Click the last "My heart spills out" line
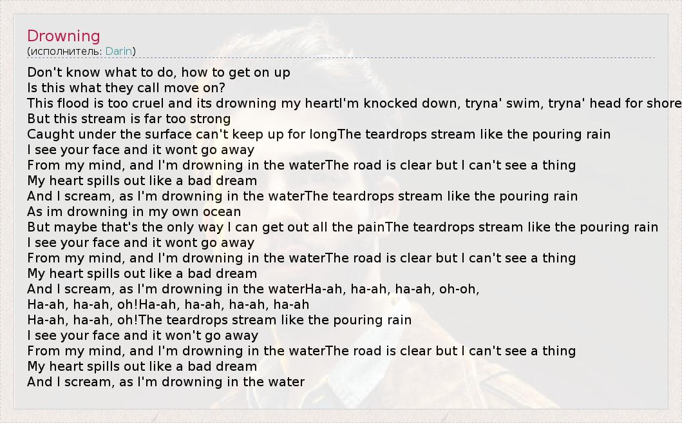 (142, 366)
